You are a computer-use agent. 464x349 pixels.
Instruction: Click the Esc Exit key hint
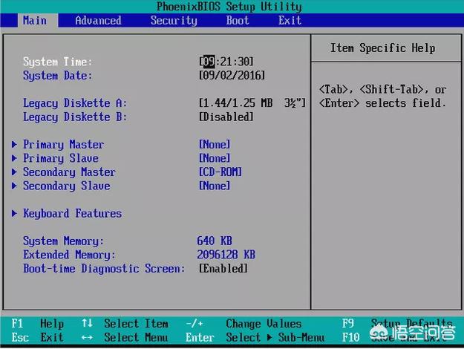(x=38, y=337)
